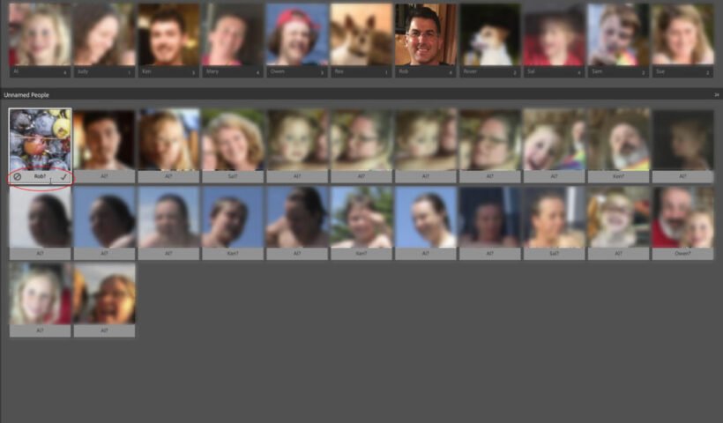Click the first Sal? suggestion label
The height and width of the screenshot is (423, 723).
click(x=233, y=176)
